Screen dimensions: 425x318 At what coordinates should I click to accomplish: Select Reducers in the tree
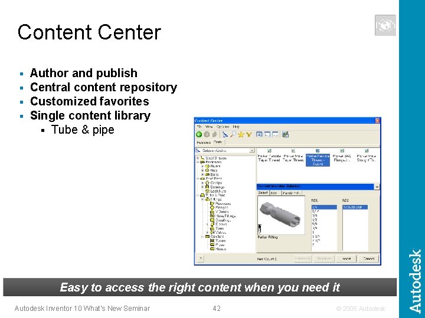[223, 204]
